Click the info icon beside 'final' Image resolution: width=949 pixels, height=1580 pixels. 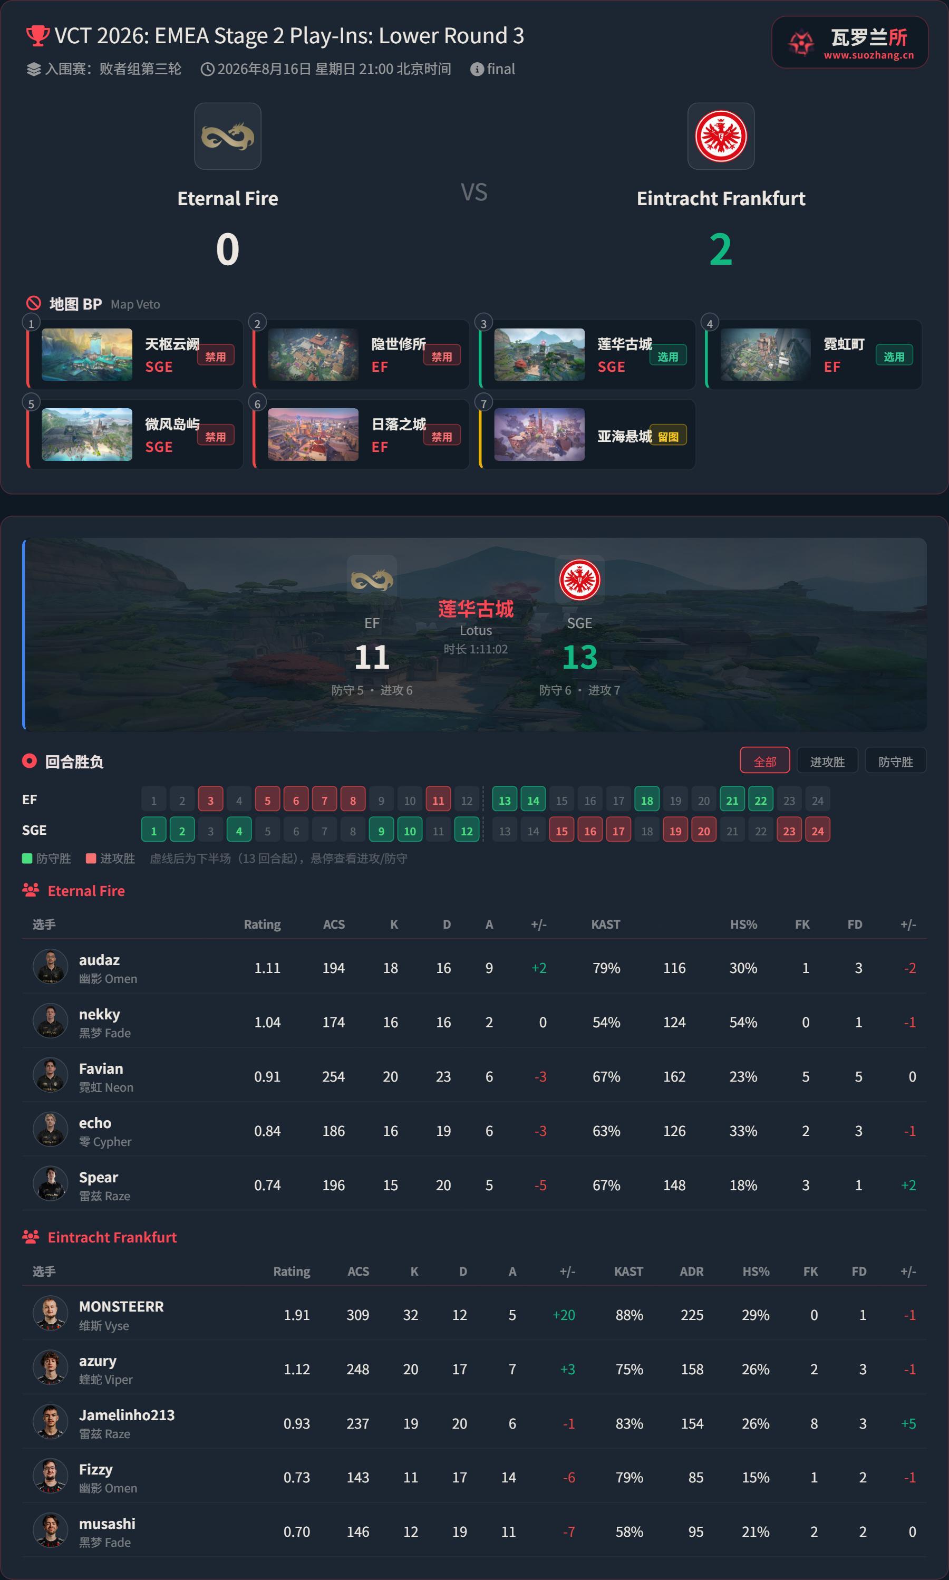[477, 69]
